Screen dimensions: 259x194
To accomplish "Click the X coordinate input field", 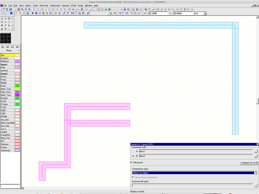I will click(x=158, y=14).
